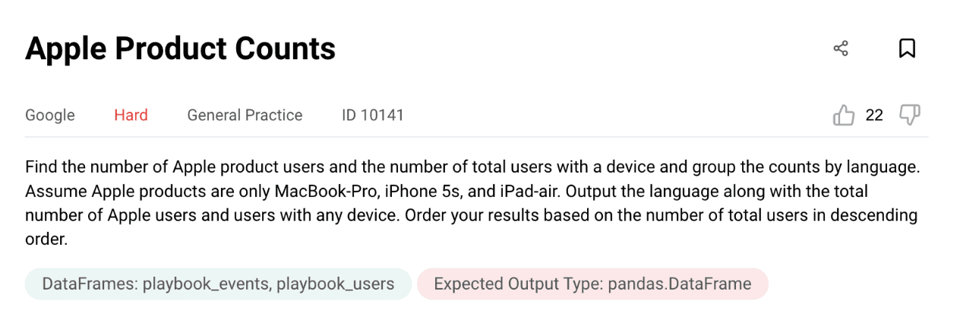Click the Google company label
960x323 pixels.
pyautogui.click(x=50, y=116)
